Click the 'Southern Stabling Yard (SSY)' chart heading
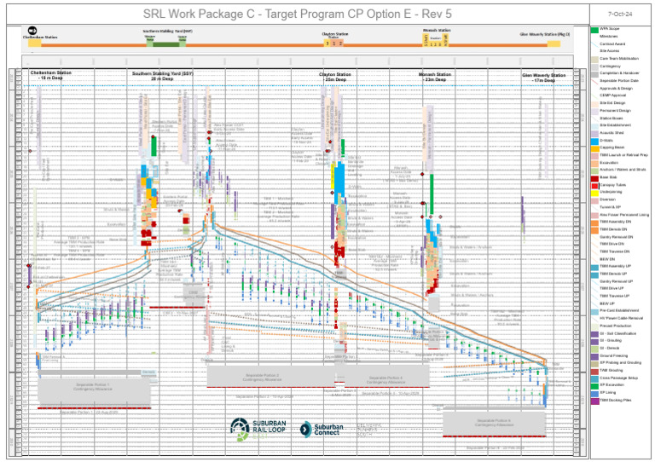Image resolution: width=655 pixels, height=462 pixels. [163, 76]
